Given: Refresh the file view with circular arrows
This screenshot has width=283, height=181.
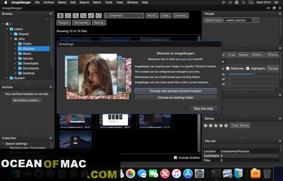Looking at the screenshot, I should pos(99,15).
